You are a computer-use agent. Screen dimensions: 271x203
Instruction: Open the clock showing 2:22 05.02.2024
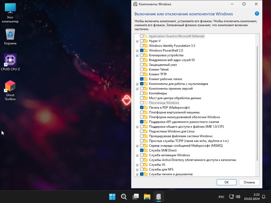click(252, 197)
